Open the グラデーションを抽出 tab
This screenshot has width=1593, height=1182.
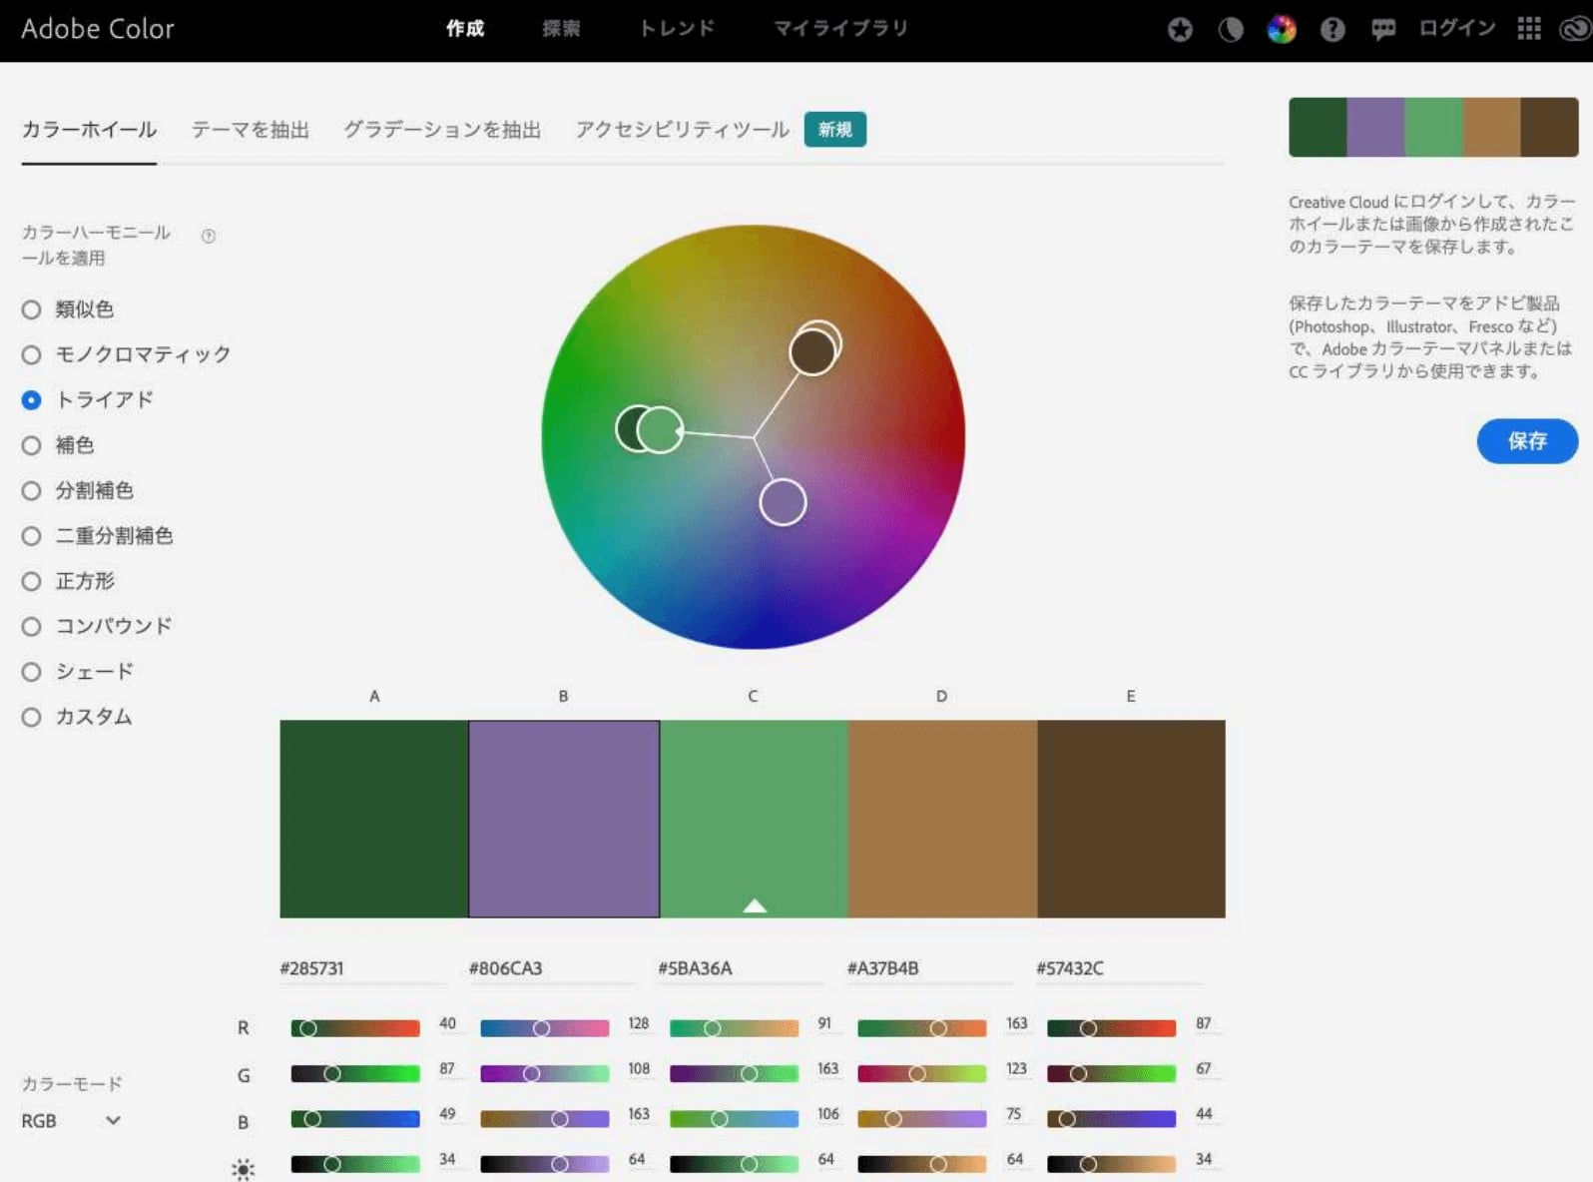pos(442,130)
